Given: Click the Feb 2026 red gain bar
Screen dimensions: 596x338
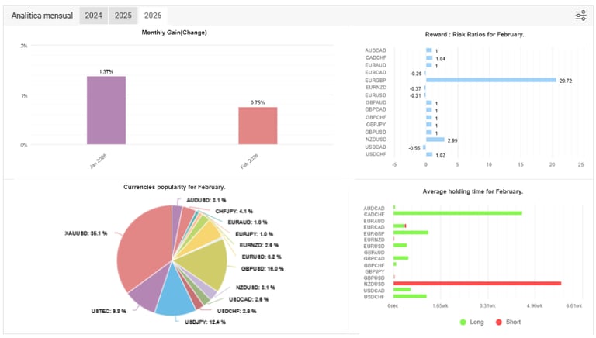Looking at the screenshot, I should (258, 126).
